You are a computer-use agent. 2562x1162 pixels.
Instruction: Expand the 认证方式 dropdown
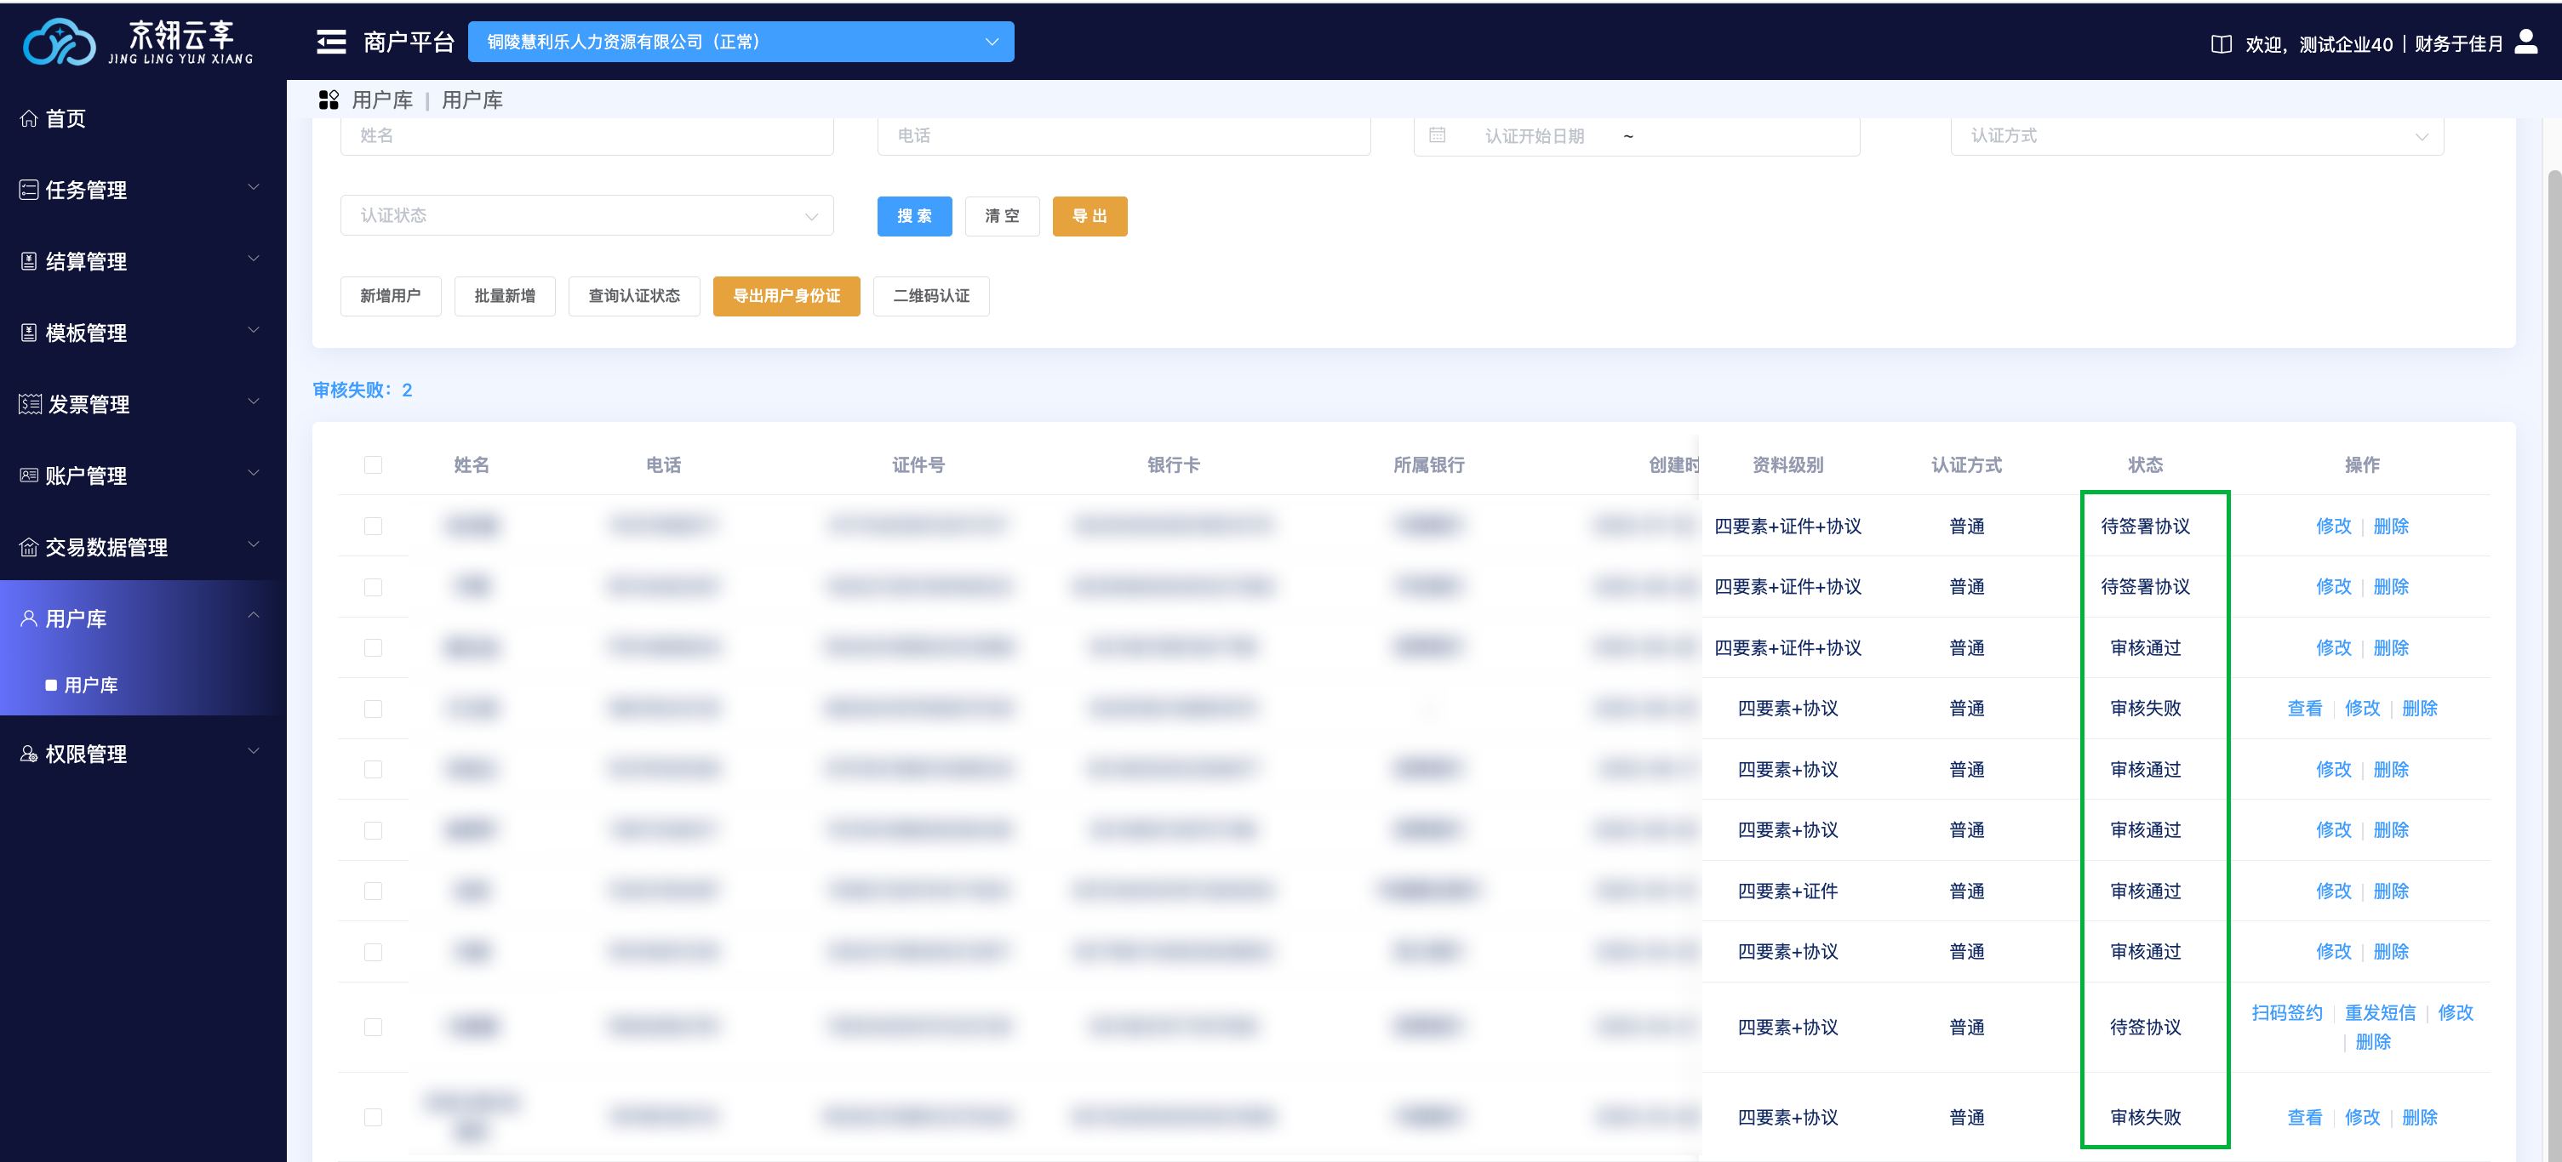[x=2196, y=135]
